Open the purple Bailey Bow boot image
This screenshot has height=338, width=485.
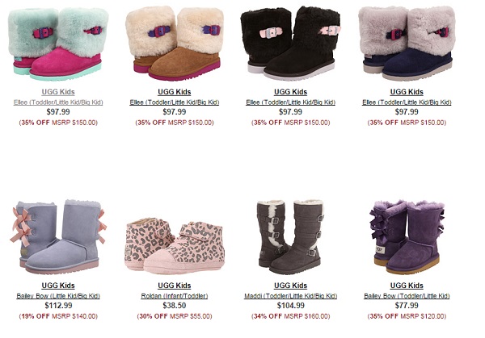[407, 236]
